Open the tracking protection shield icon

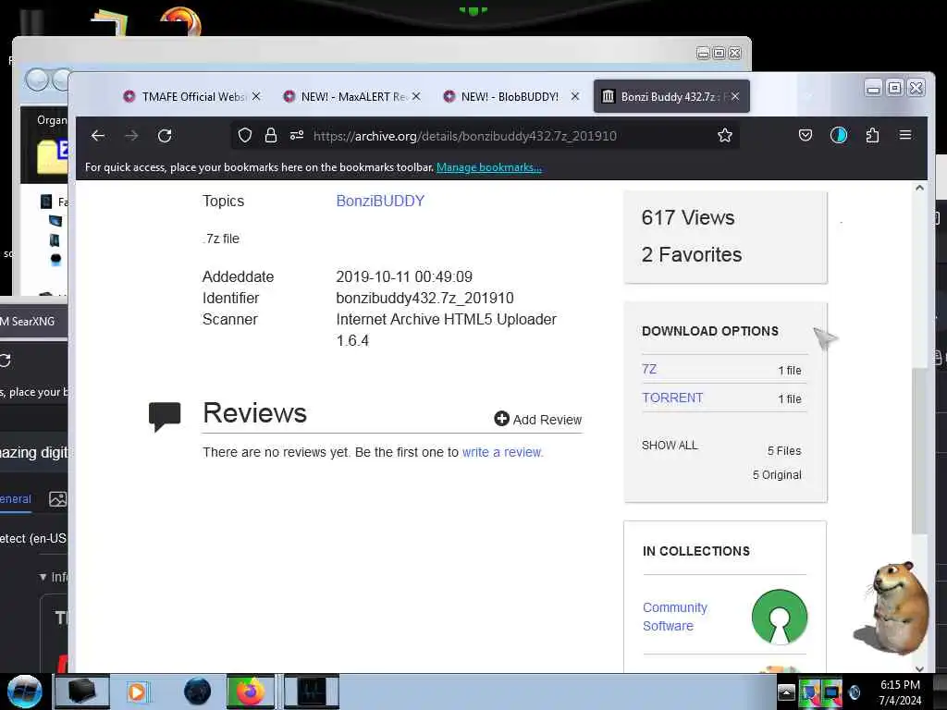click(244, 135)
